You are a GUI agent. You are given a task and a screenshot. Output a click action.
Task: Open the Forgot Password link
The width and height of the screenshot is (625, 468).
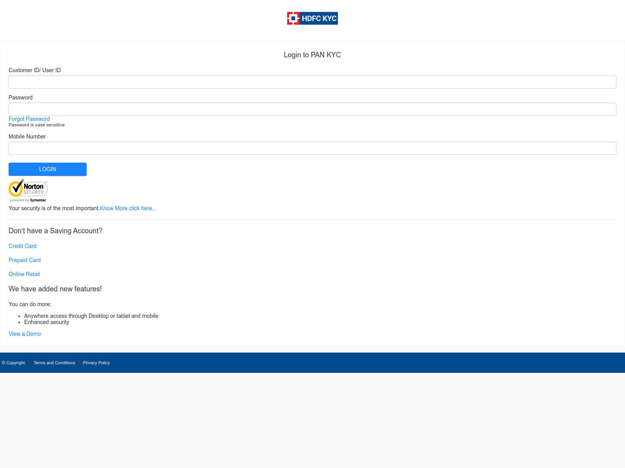click(x=29, y=119)
